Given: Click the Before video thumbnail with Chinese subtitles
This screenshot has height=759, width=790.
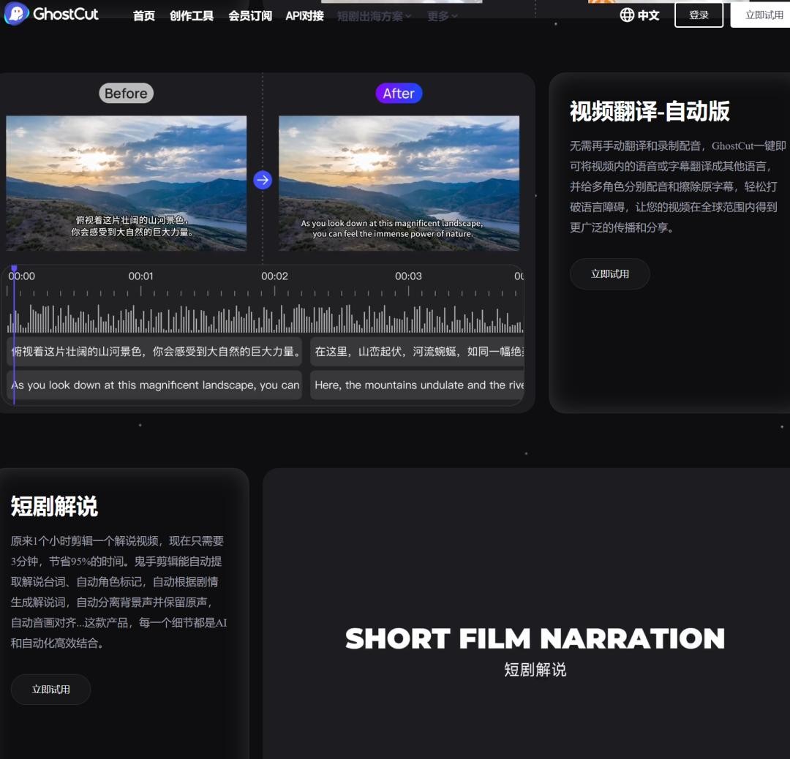Looking at the screenshot, I should (127, 183).
